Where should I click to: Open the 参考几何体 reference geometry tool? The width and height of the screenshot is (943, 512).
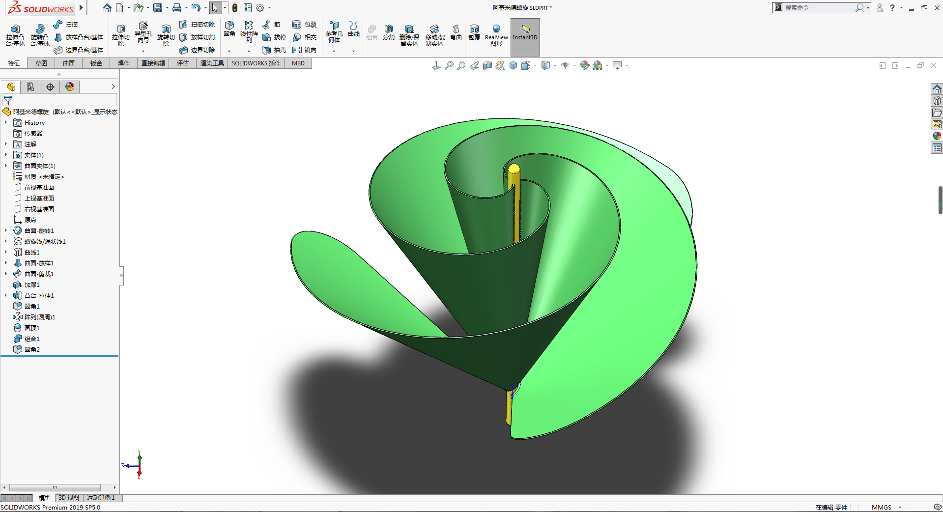pos(334,32)
